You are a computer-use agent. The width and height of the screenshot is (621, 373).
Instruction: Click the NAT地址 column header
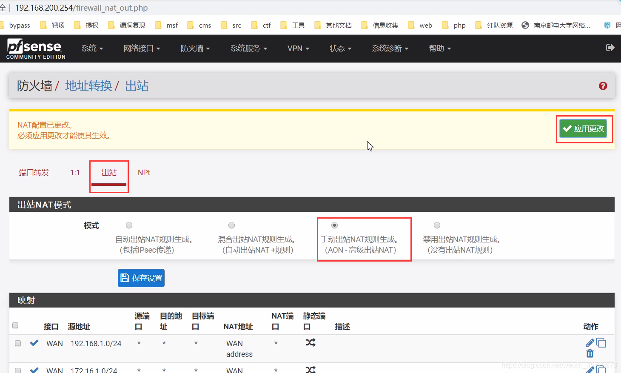(238, 327)
